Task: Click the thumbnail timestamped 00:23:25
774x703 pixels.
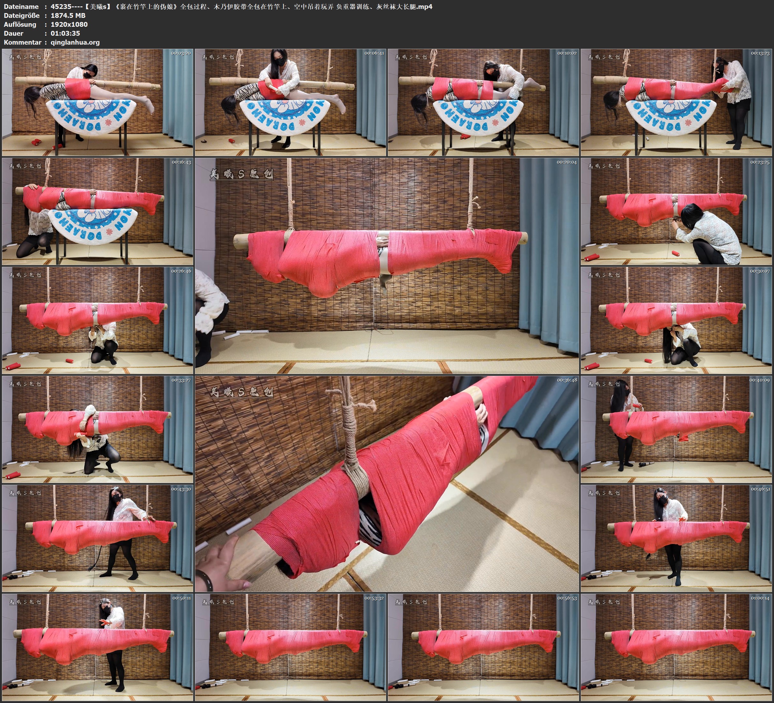Action: point(676,211)
